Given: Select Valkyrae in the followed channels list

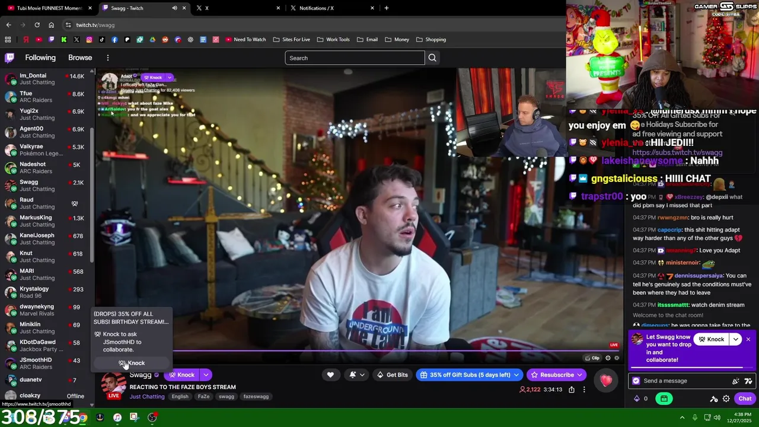Looking at the screenshot, I should point(46,150).
